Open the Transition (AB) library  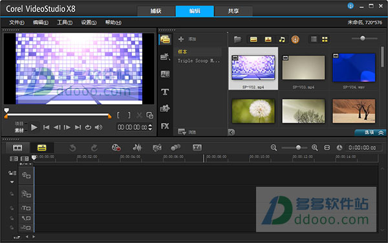[165, 74]
